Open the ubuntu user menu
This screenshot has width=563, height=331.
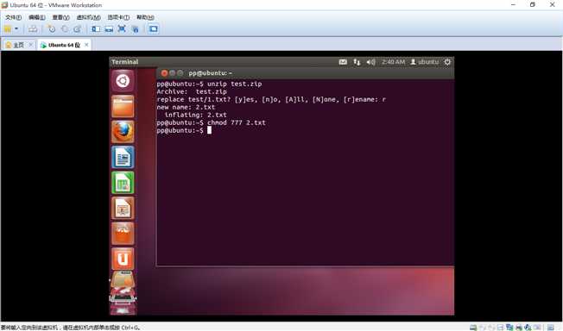coord(424,62)
